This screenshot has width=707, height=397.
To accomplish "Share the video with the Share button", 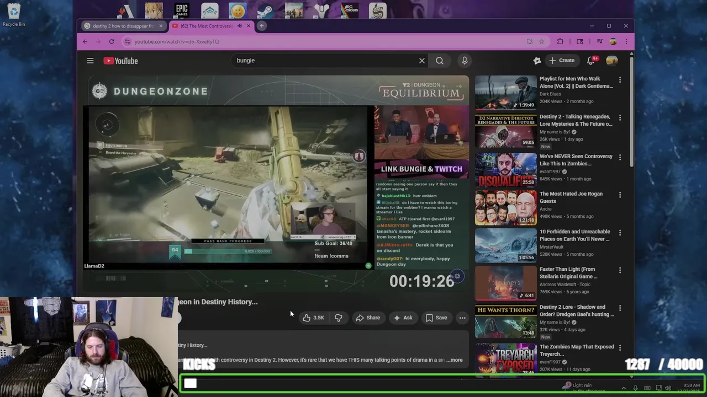I will click(368, 318).
